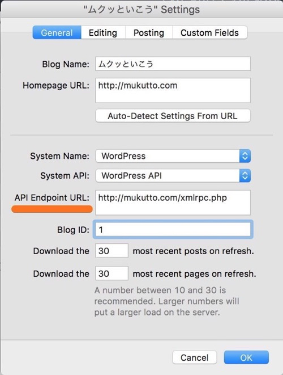Viewport: 283px width, 375px height.
Task: Open the System Name dropdown
Action: (173, 156)
